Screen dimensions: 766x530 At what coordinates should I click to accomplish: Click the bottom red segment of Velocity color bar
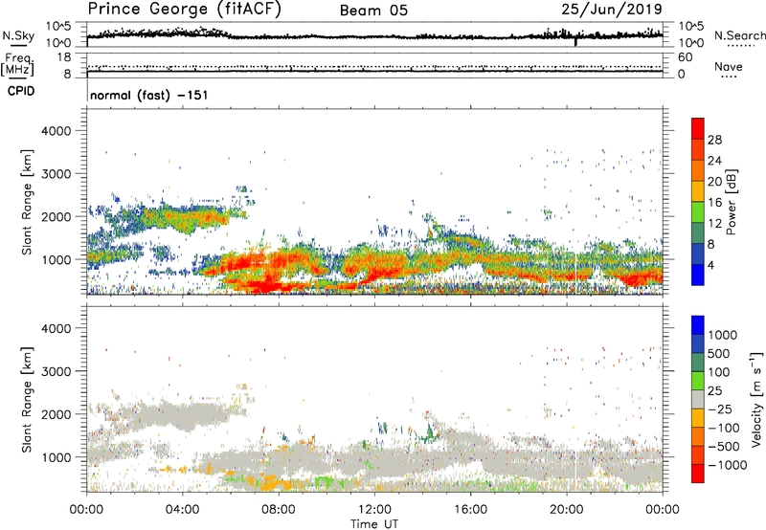click(698, 474)
